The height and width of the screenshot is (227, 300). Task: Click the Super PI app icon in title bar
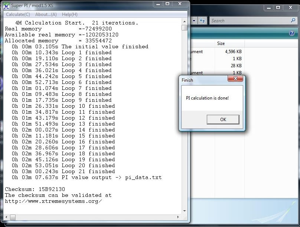pos(6,6)
